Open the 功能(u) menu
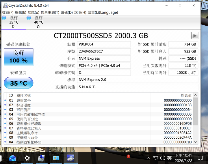The height and width of the screenshot is (164, 208). [34, 12]
